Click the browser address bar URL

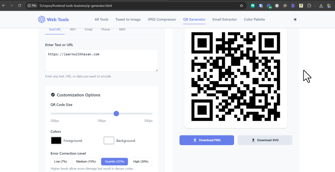[76, 6]
